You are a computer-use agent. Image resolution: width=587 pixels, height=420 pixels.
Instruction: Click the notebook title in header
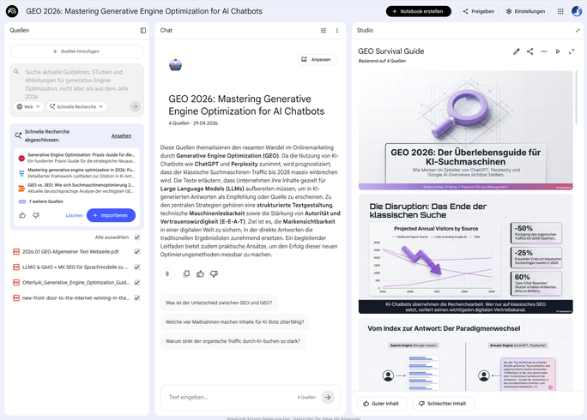pos(144,11)
